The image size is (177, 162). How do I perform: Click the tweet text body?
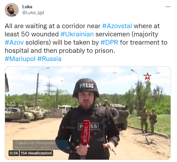86,43
